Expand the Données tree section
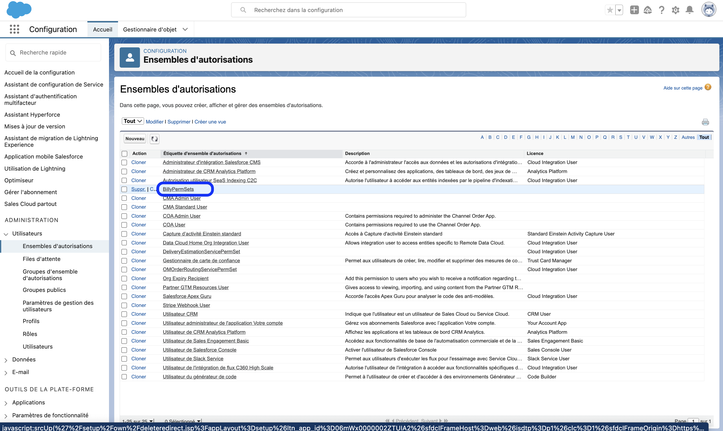The height and width of the screenshot is (431, 723). tap(6, 360)
